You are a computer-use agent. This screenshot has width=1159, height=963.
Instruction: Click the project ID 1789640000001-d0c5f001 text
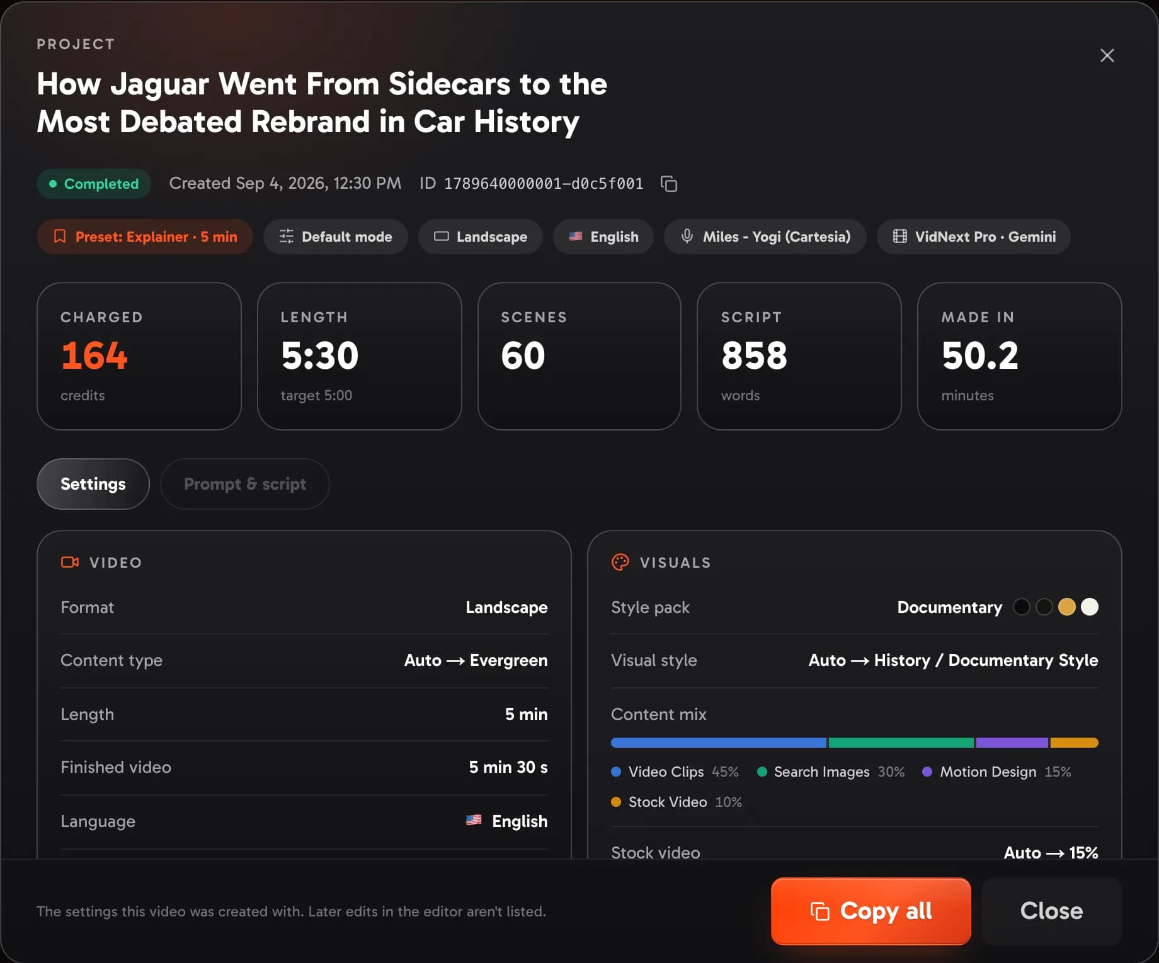click(x=544, y=184)
